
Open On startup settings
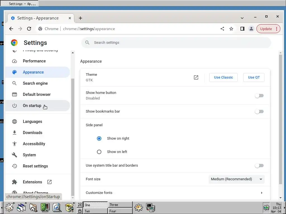38,106
